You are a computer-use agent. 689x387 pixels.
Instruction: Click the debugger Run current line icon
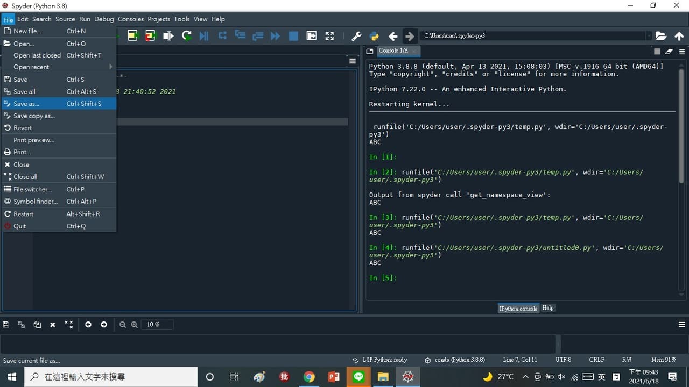pos(222,36)
